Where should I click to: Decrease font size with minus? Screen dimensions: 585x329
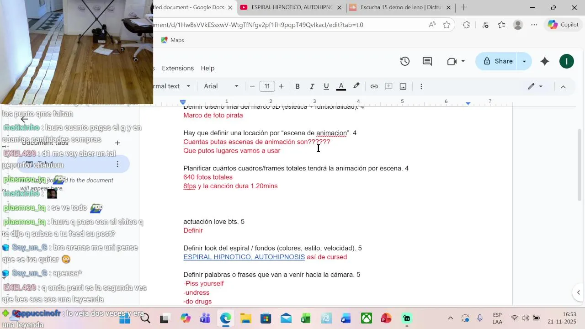click(252, 86)
